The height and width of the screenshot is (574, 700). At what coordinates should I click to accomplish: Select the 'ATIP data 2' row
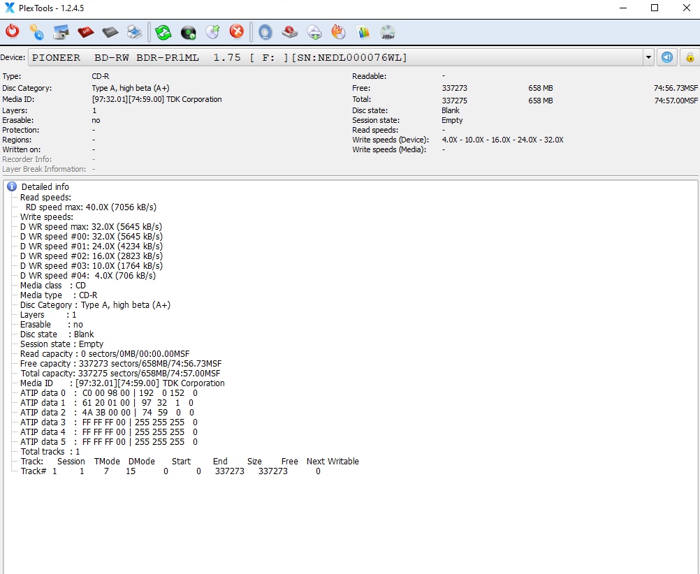pyautogui.click(x=107, y=413)
